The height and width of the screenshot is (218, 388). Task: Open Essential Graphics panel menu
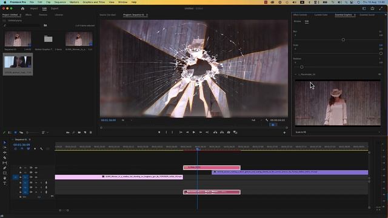(x=355, y=15)
